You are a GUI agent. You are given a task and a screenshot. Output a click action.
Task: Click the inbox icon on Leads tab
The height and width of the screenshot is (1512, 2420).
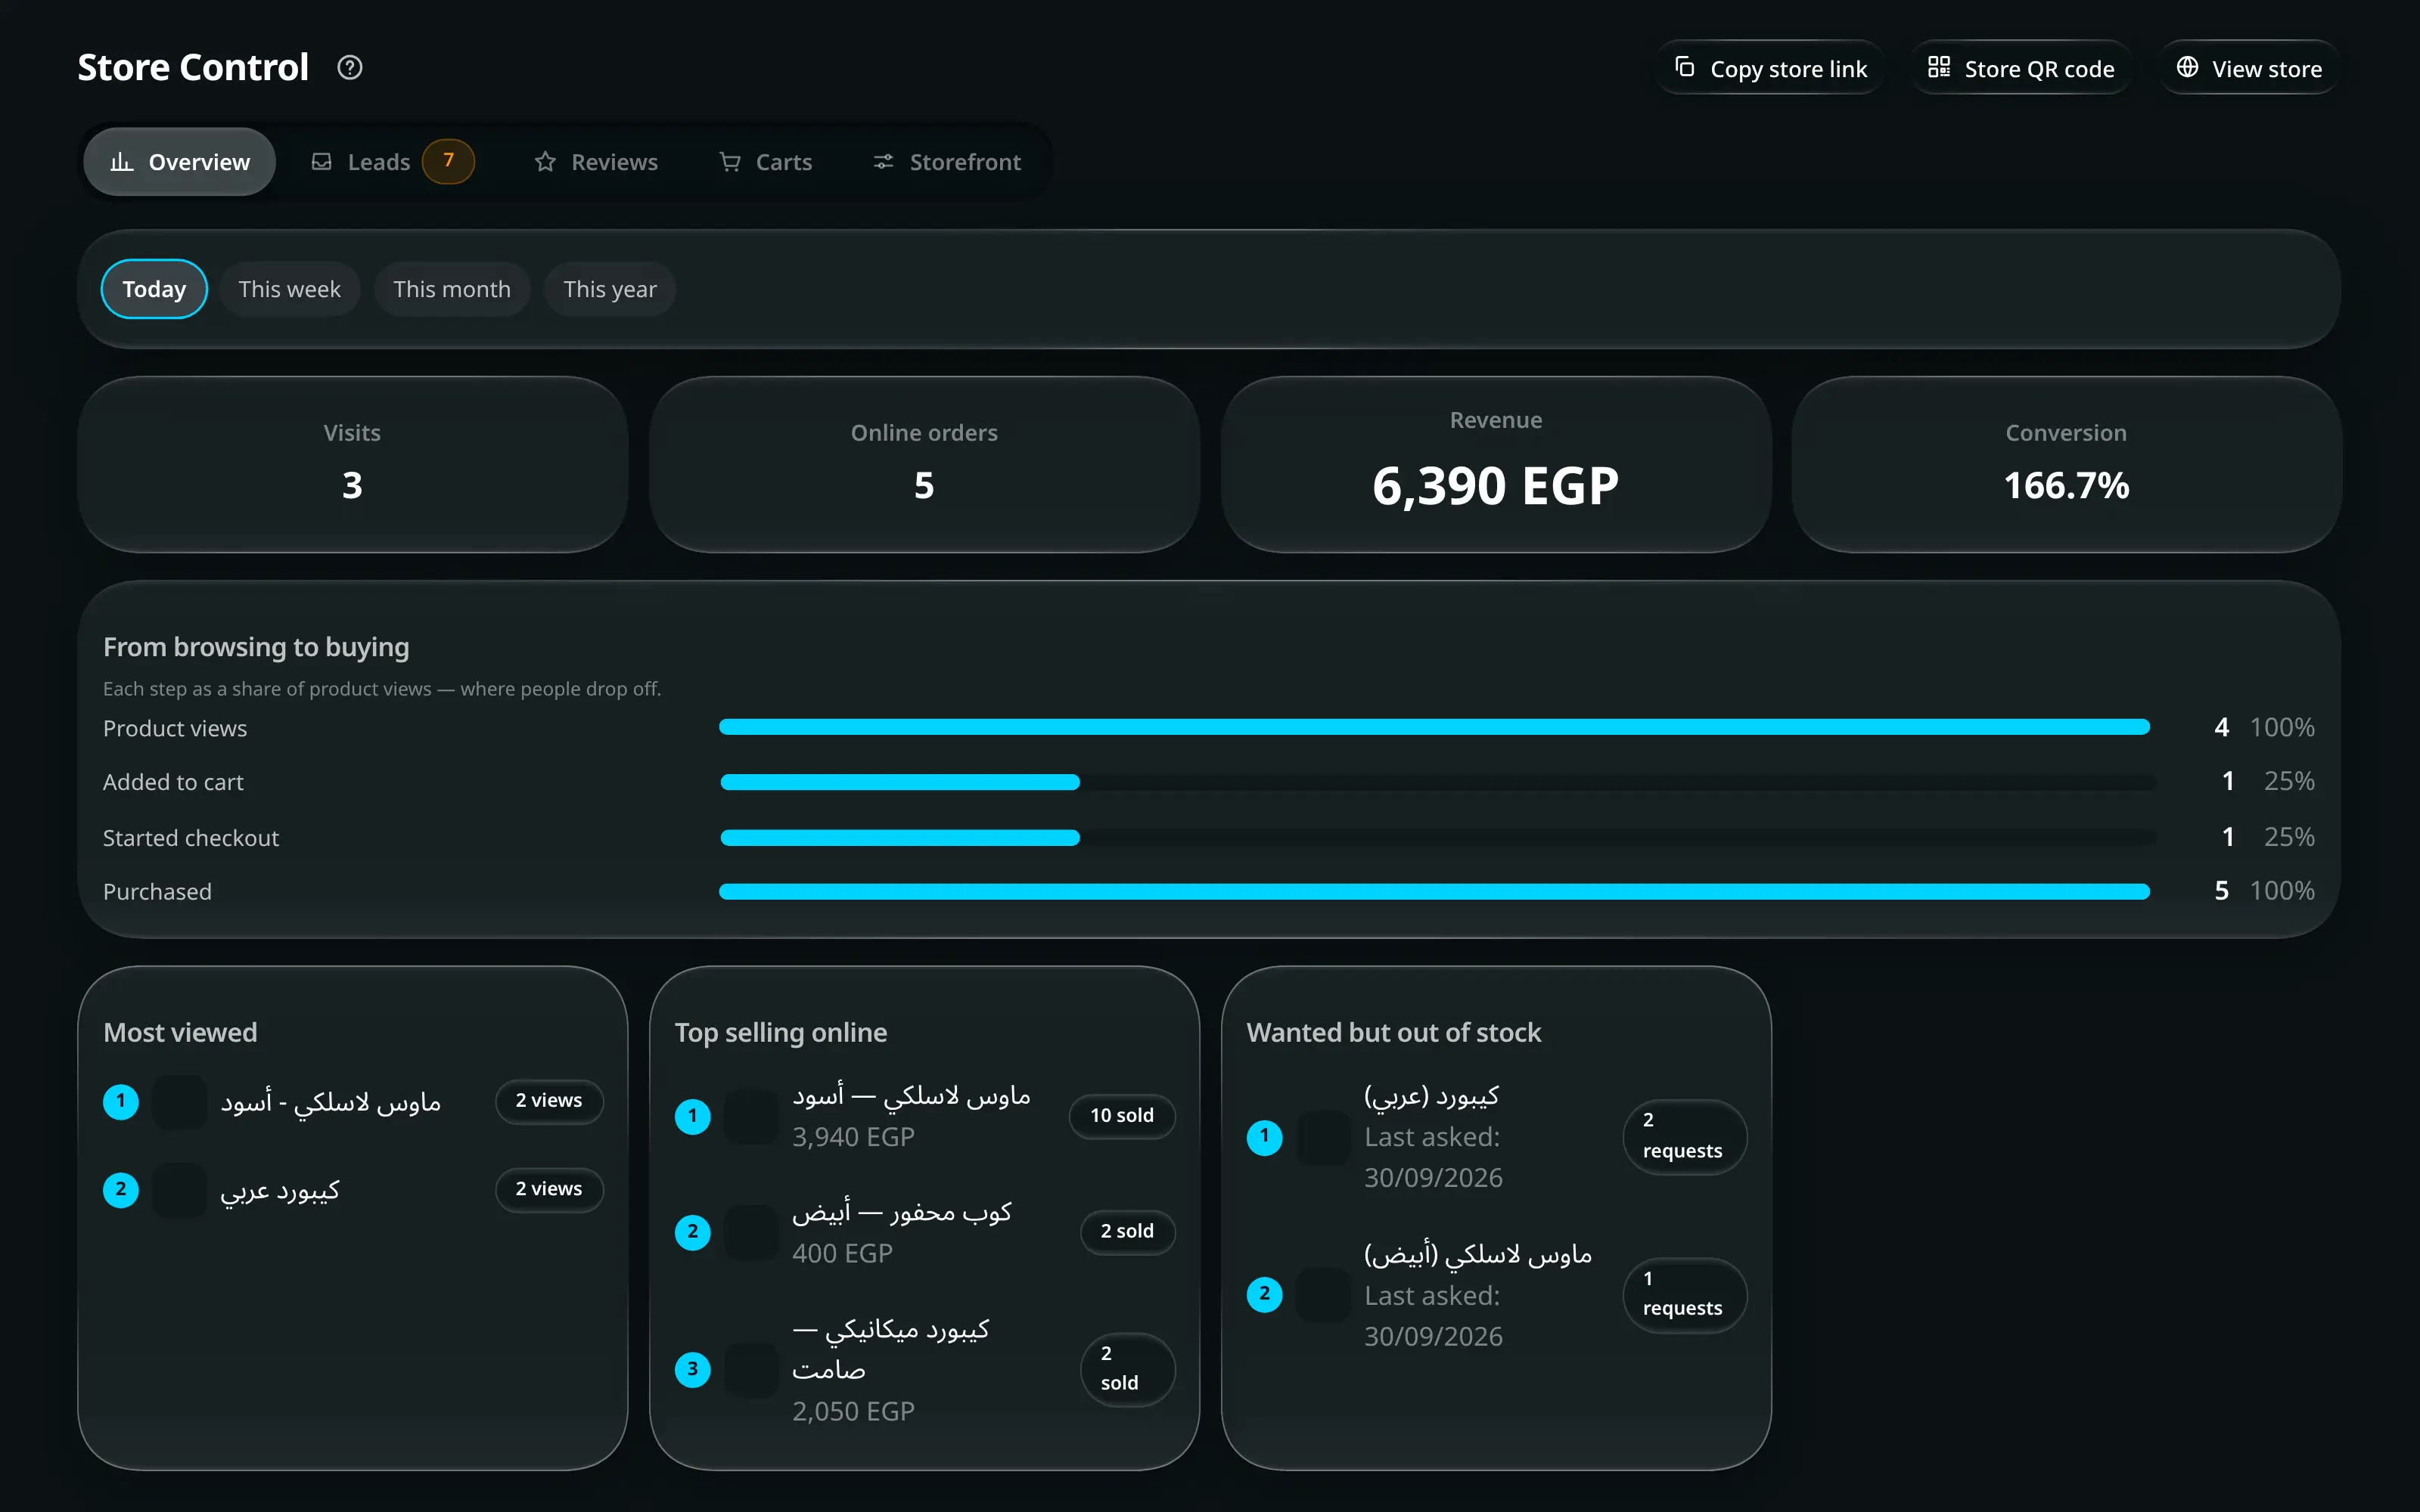tap(322, 161)
